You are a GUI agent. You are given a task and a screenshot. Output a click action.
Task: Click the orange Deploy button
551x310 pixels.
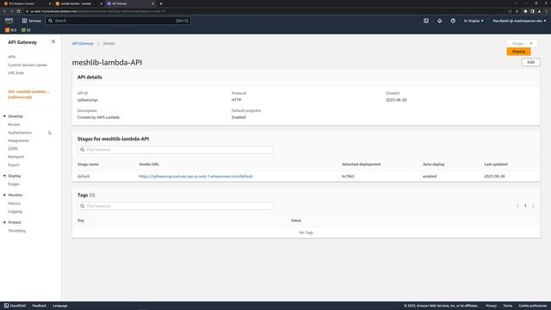[518, 52]
